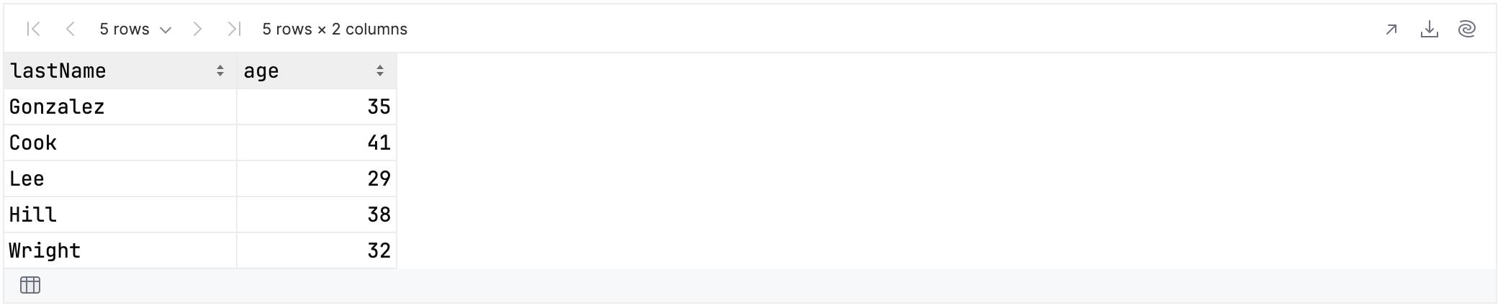This screenshot has width=1503, height=308.
Task: Click the 5 rows × 2 columns label
Action: pyautogui.click(x=335, y=30)
